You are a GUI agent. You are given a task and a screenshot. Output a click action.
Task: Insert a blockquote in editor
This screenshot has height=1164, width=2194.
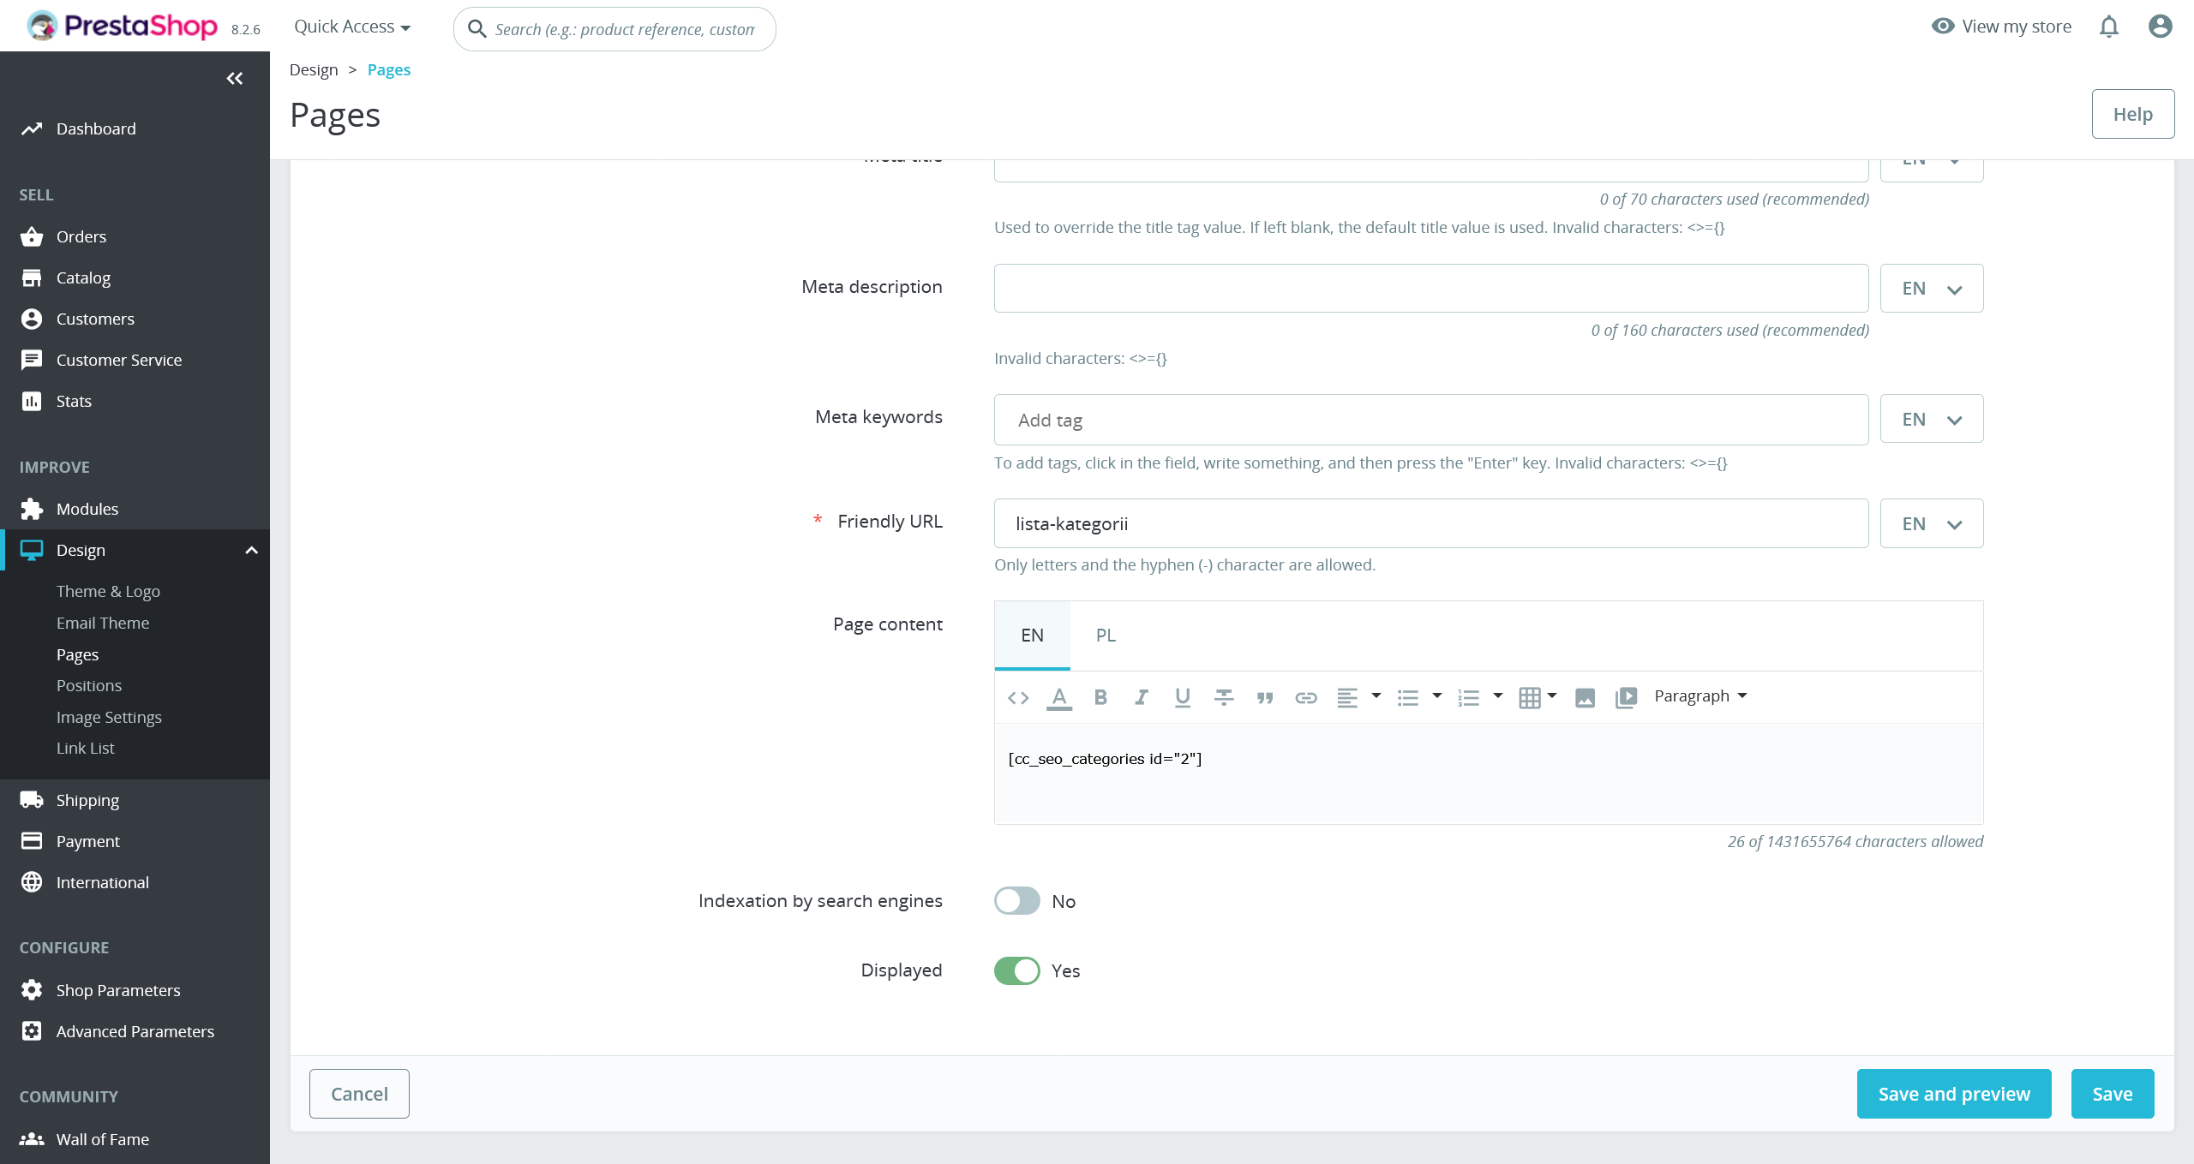click(x=1265, y=697)
